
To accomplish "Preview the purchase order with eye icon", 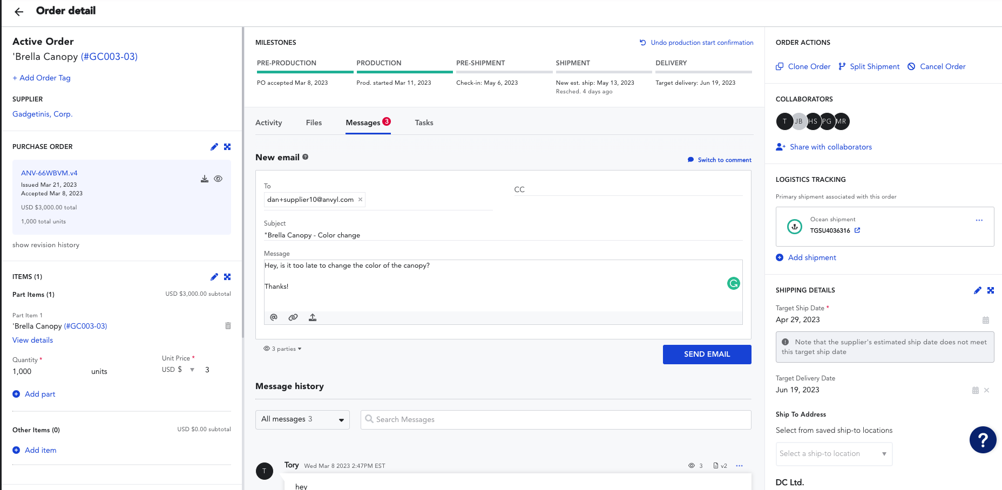I will pos(218,179).
